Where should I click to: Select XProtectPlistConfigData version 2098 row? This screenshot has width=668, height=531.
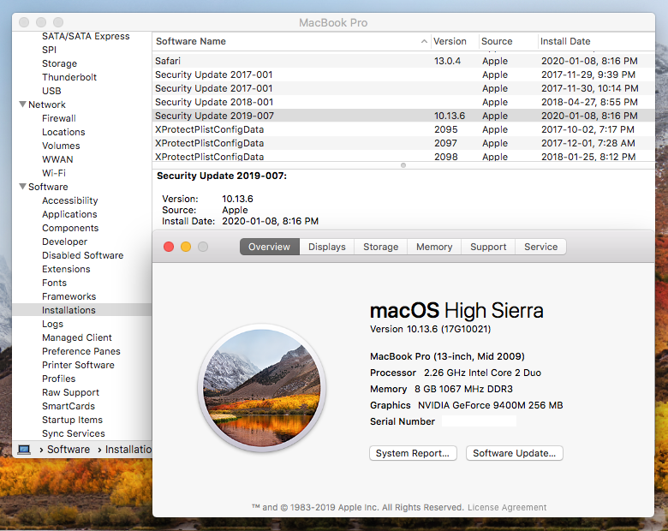point(403,156)
